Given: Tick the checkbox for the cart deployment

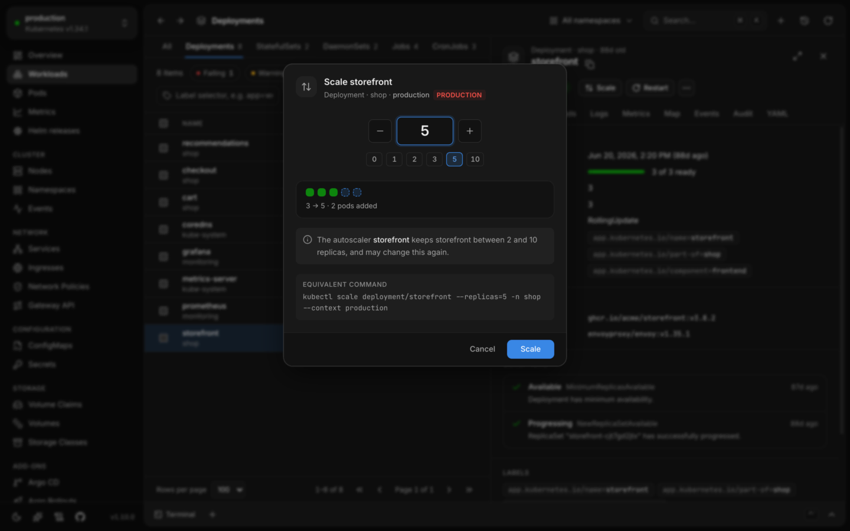Looking at the screenshot, I should 164,202.
